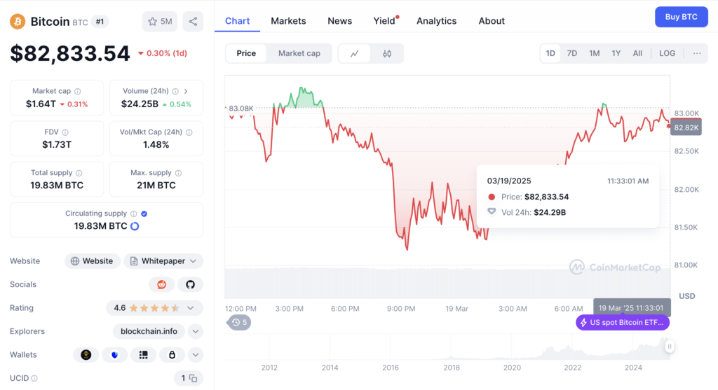Open the blue shield wallet icon
The image size is (718, 390).
point(114,355)
